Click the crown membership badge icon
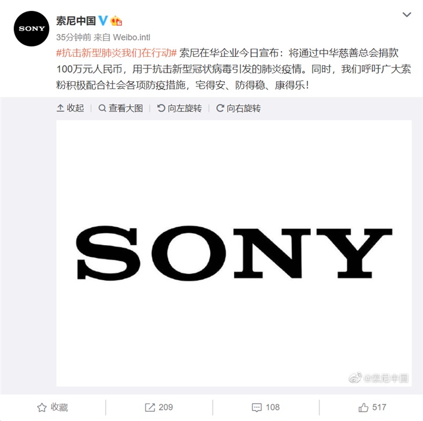The width and height of the screenshot is (423, 421). 116,21
